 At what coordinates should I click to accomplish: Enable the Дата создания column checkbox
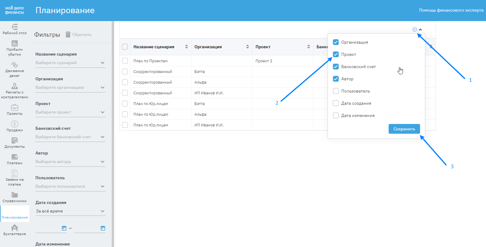click(336, 103)
